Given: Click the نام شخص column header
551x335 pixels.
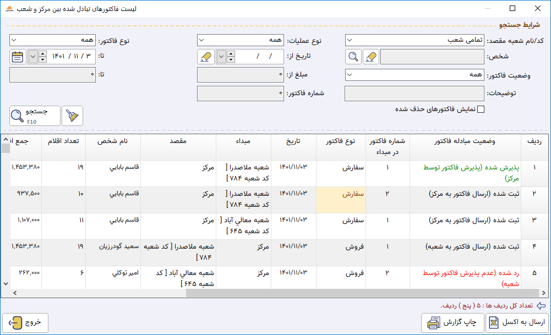Looking at the screenshot, I should [x=113, y=141].
